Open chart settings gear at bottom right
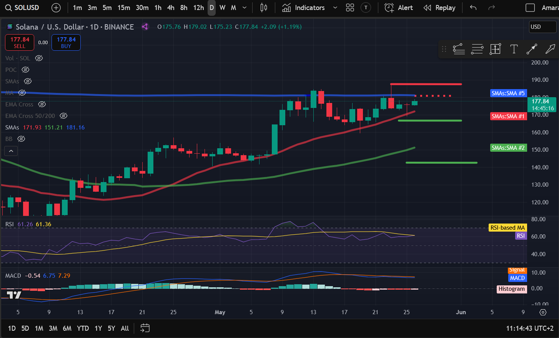 click(x=543, y=312)
